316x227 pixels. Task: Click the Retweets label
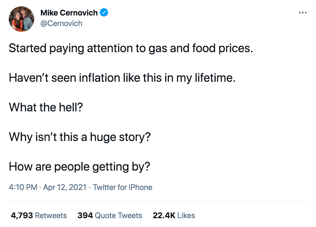point(51,215)
